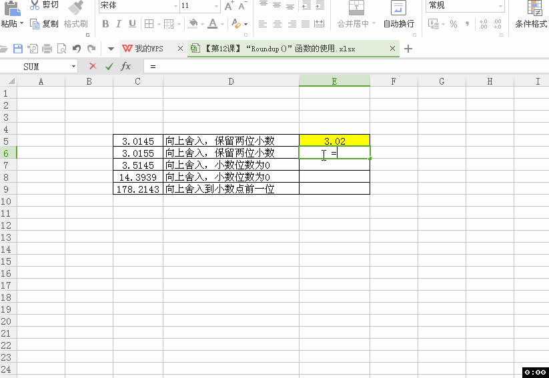Toggle center horizontal alignment

coord(278,24)
